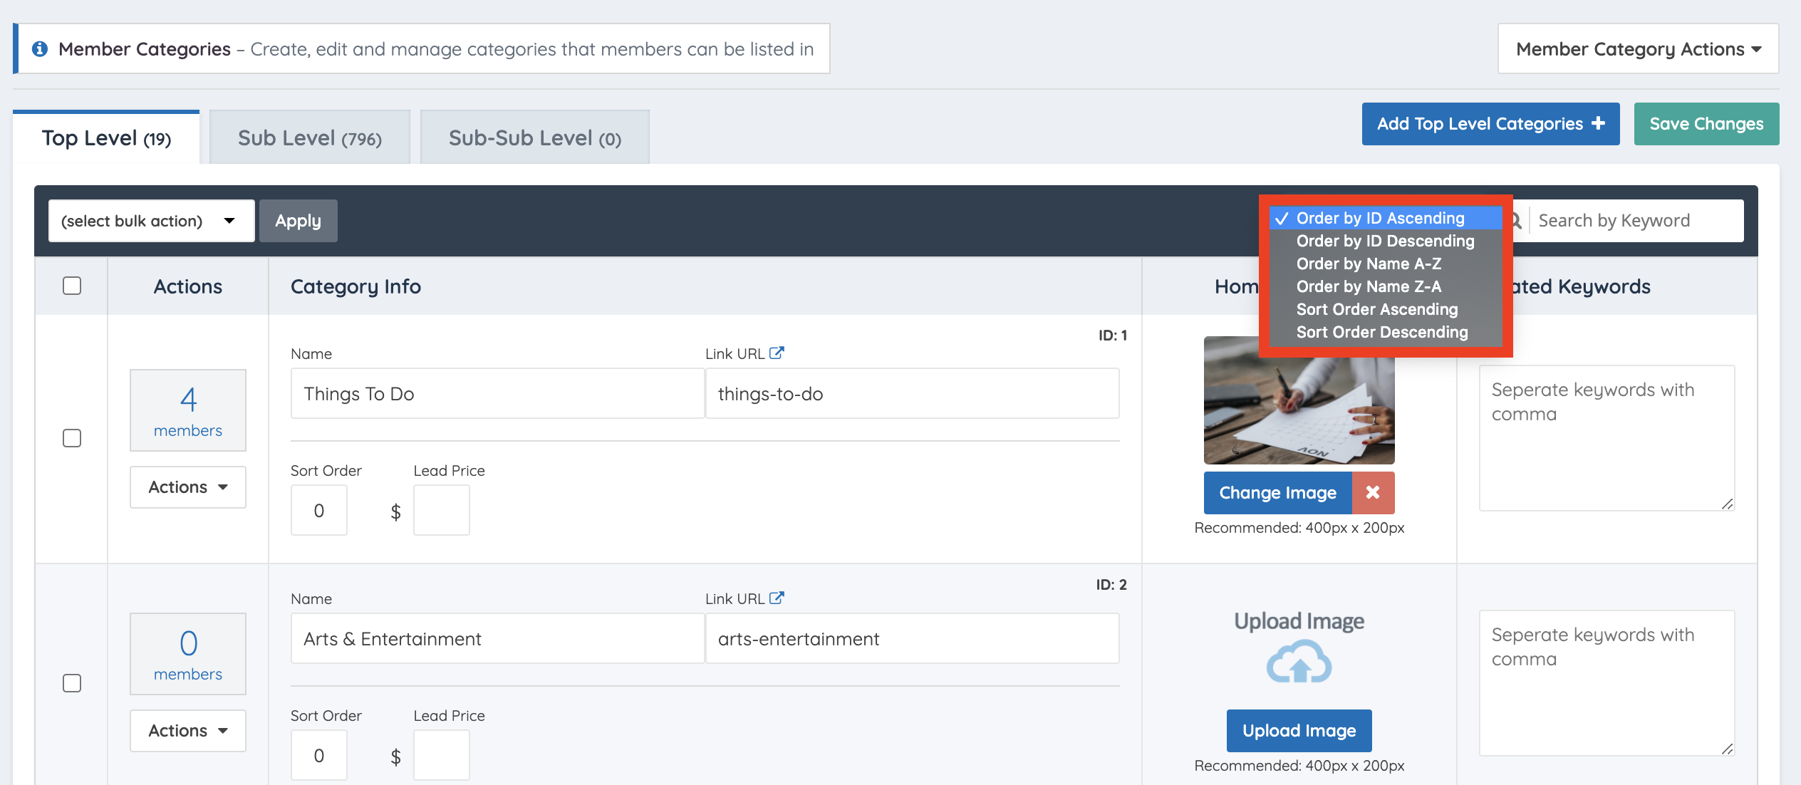Click the Save Changes button
Viewport: 1801px width, 785px height.
click(x=1706, y=123)
